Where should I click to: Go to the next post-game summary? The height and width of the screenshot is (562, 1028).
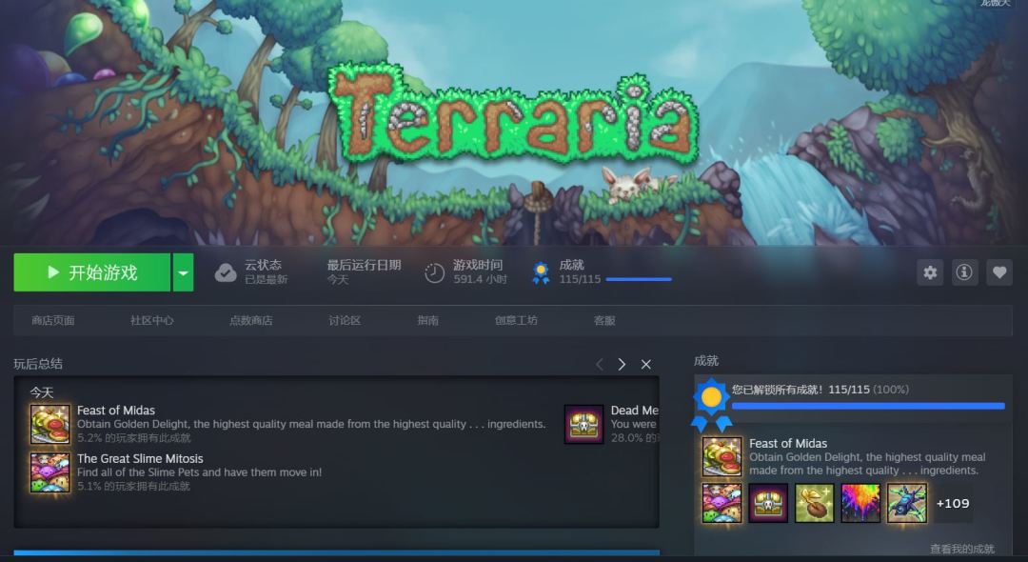coord(622,364)
